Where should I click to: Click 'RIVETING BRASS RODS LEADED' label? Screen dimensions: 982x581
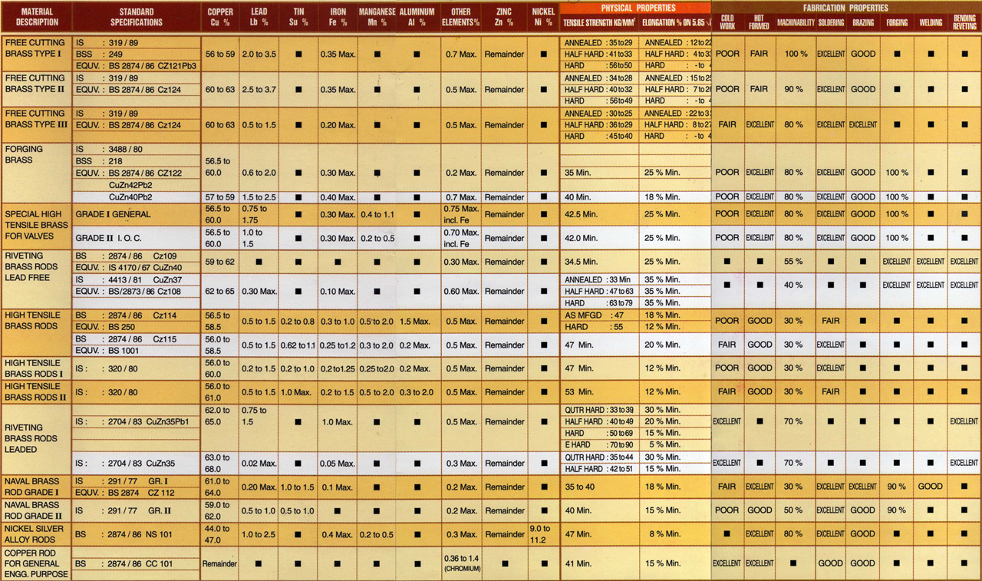pos(31,438)
